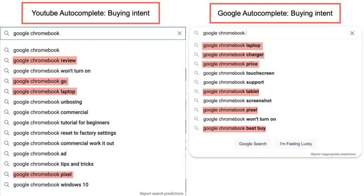The width and height of the screenshot is (364, 196).
Task: Open 'Report search predictions' link
Action: tap(162, 193)
